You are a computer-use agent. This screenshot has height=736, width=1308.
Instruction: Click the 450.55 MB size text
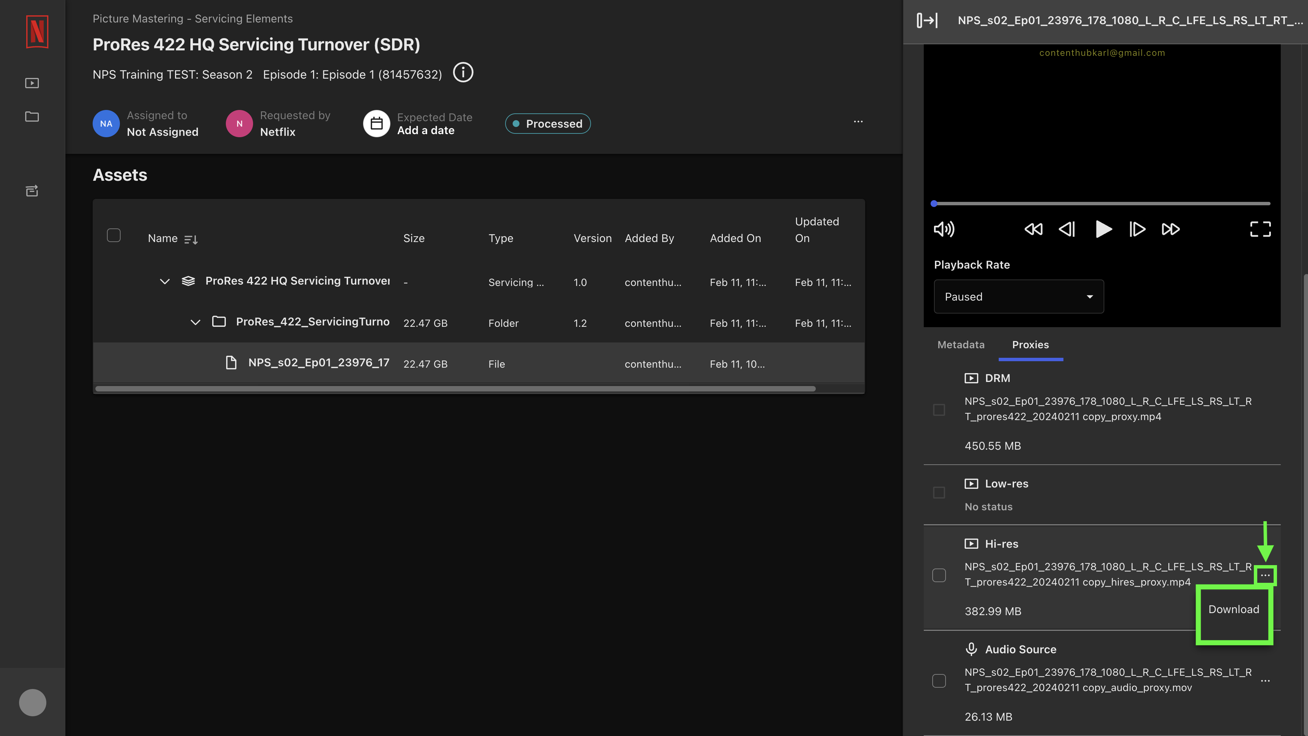coord(993,446)
